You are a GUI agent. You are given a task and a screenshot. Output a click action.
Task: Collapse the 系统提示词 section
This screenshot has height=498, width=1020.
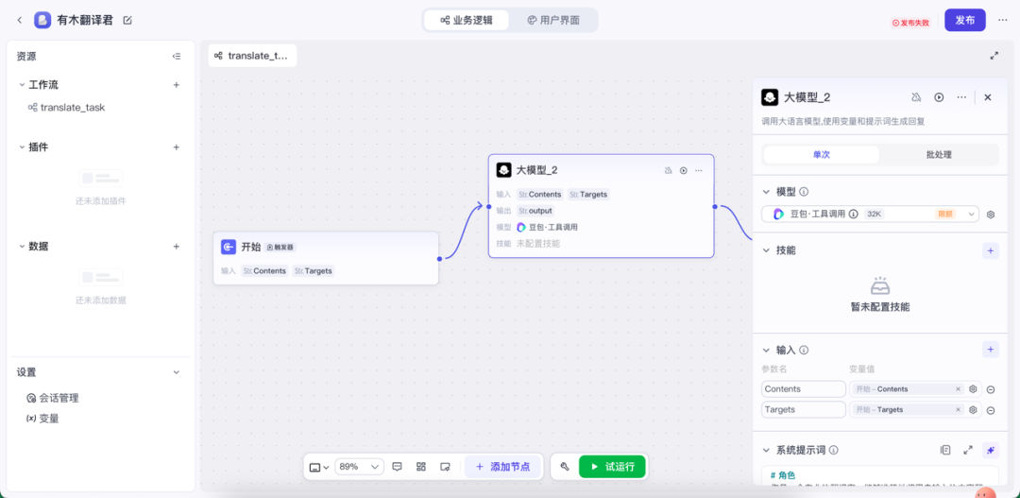tap(766, 450)
